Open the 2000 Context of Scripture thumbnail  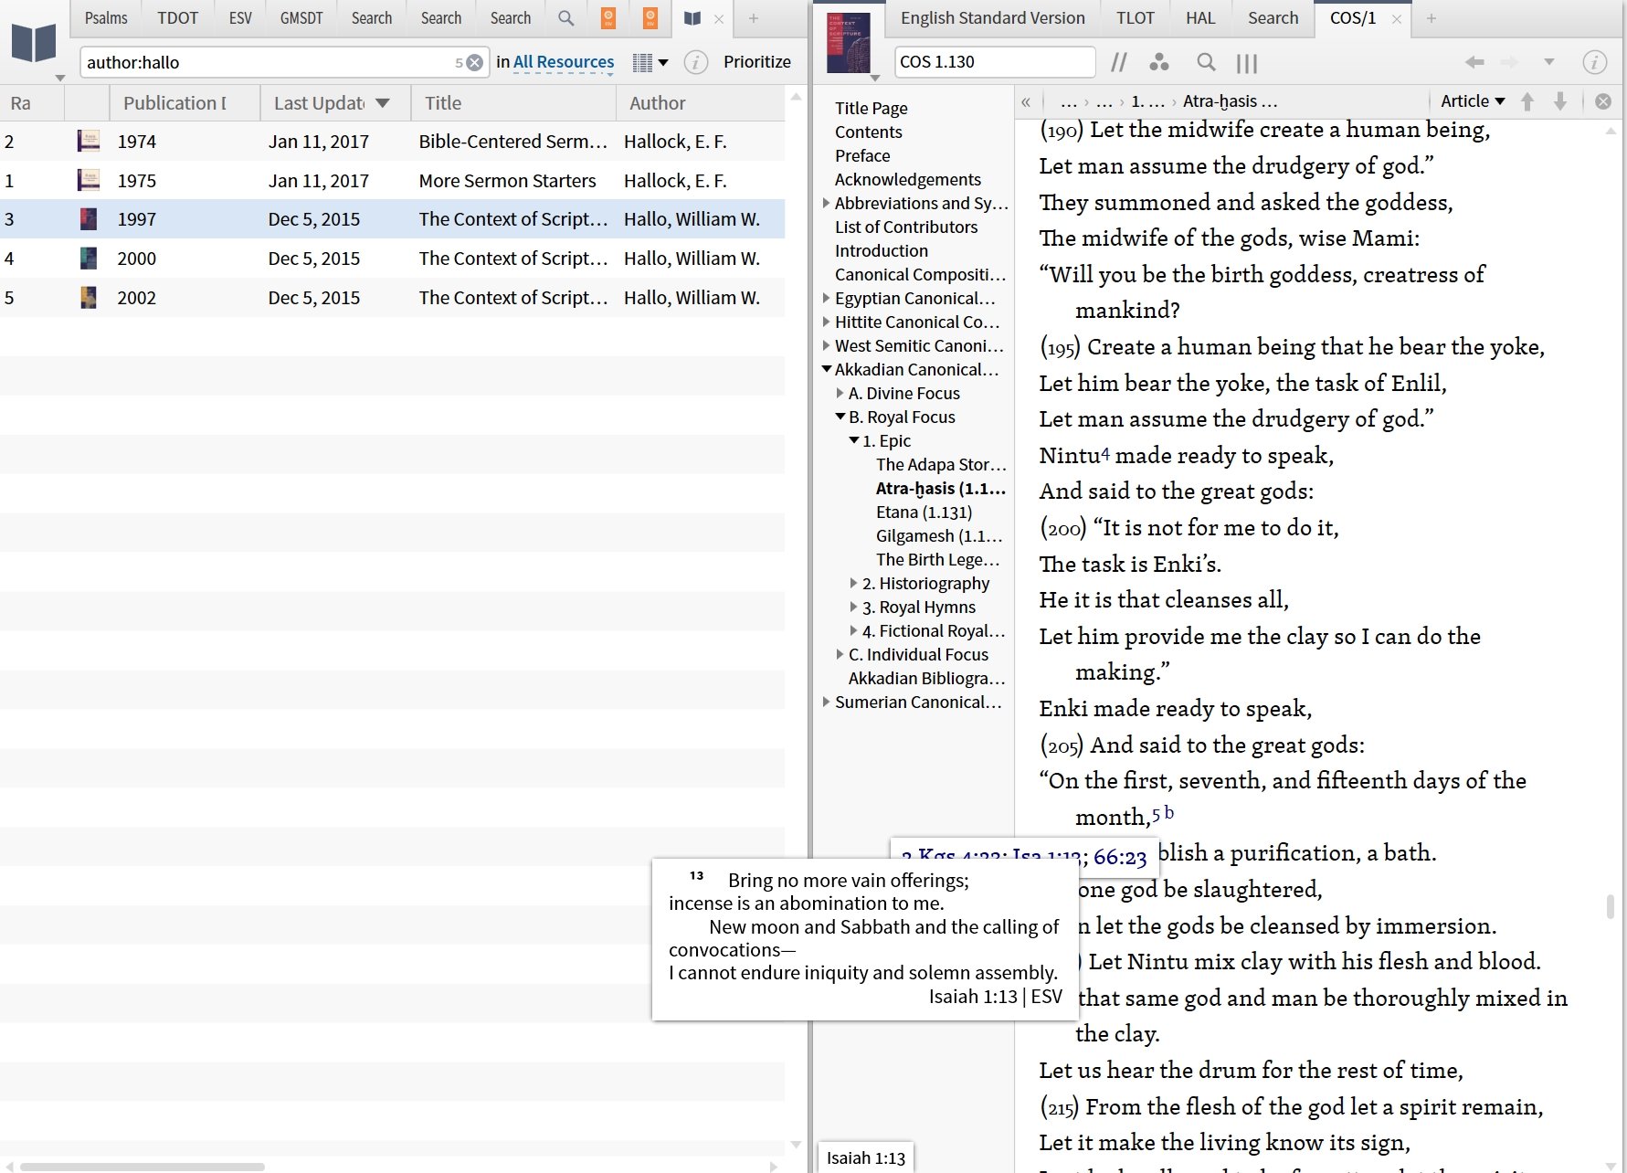(x=89, y=259)
